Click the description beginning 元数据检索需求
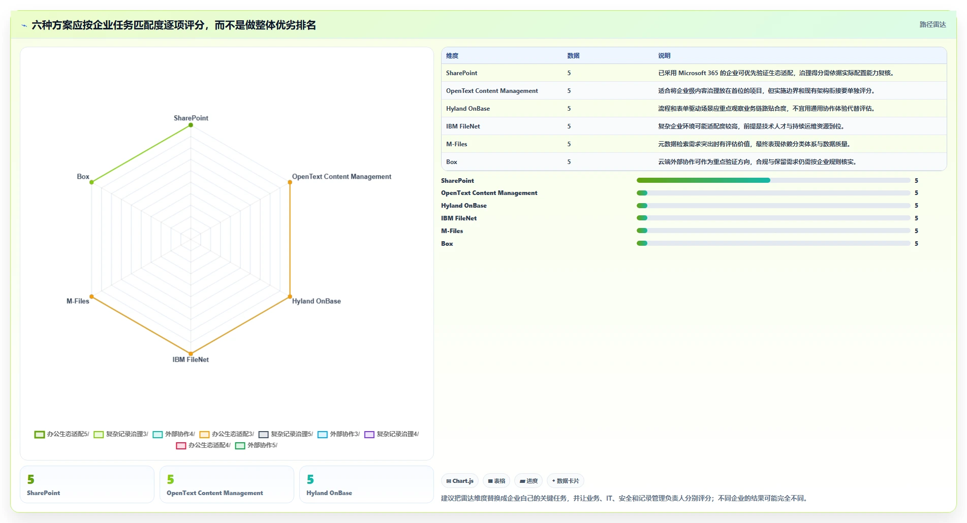 (754, 144)
